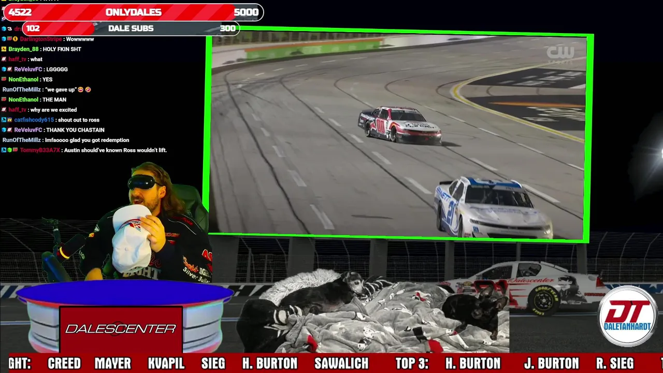Click the 'HOLY FKIN SHT' chat message

click(x=62, y=49)
